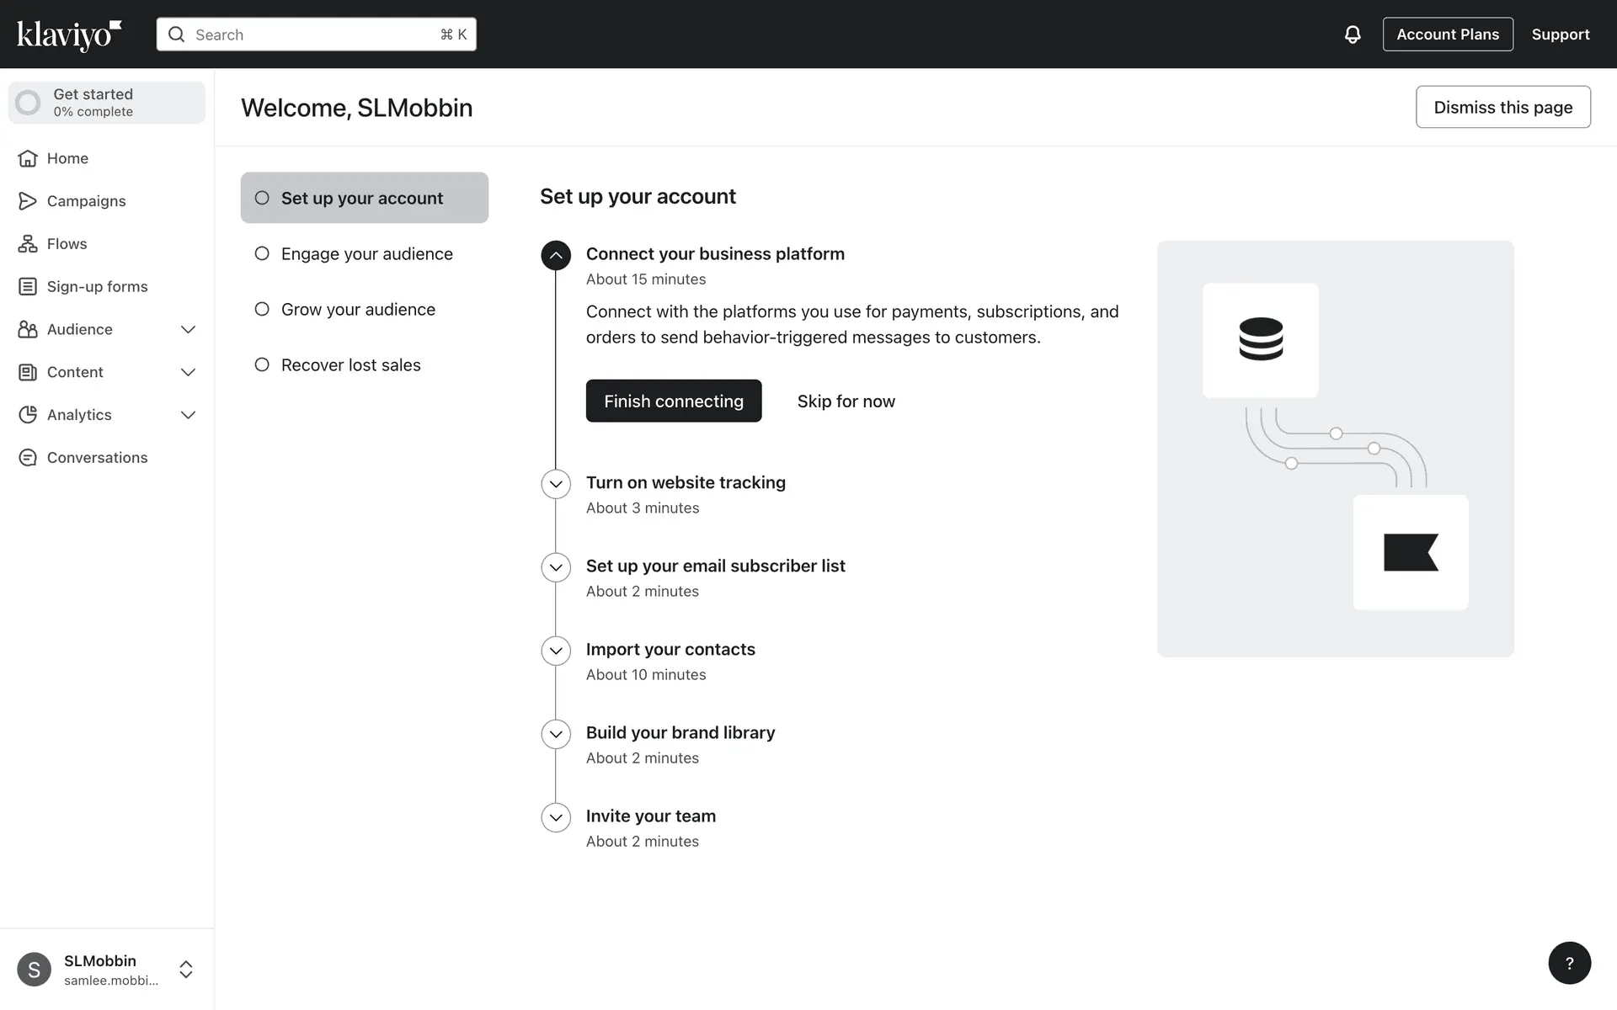
Task: Collapse the Connect your business platform step
Action: tap(556, 255)
